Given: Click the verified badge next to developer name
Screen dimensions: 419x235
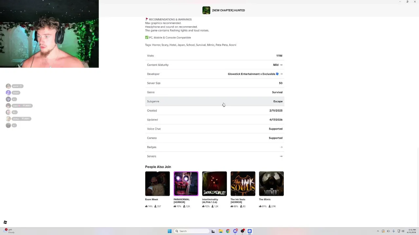Looking at the screenshot, I should (x=277, y=74).
